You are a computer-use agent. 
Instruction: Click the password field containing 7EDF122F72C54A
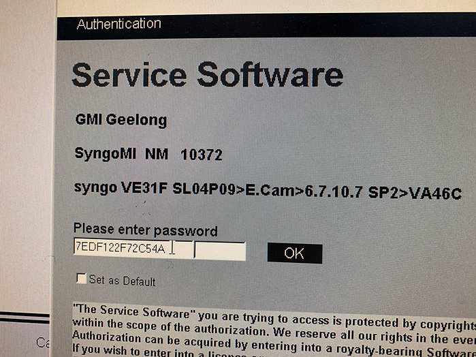[133, 248]
